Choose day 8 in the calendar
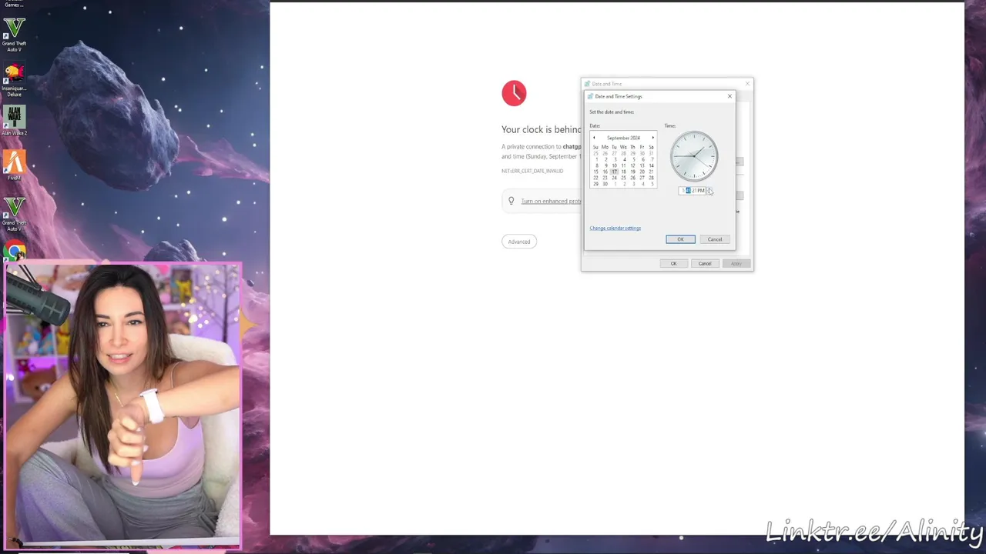This screenshot has height=554, width=986. point(596,165)
